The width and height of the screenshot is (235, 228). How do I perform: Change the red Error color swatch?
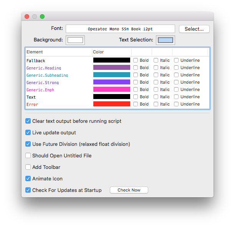click(x=112, y=104)
